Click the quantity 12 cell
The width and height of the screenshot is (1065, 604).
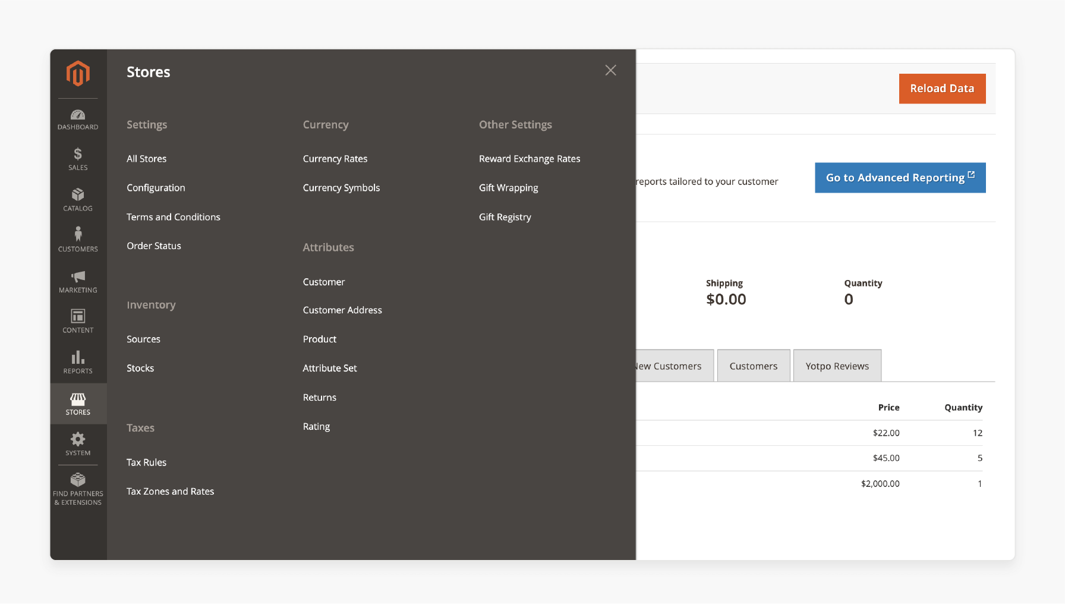pyautogui.click(x=977, y=433)
